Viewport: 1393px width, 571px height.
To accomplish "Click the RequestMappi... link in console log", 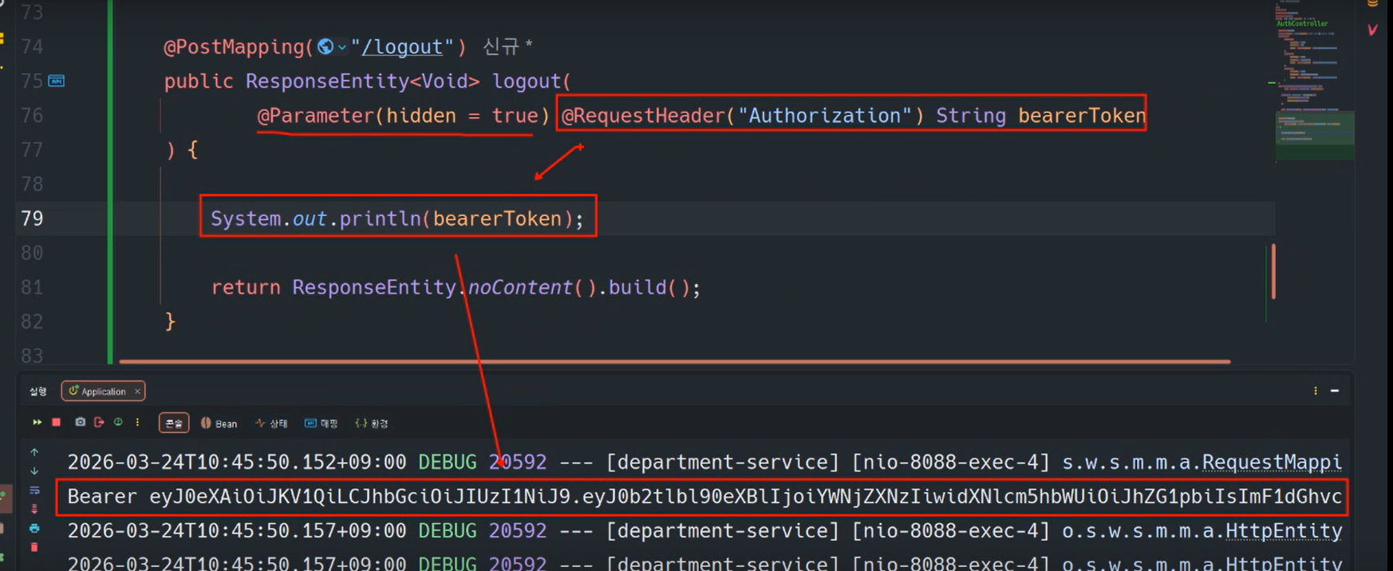I will pyautogui.click(x=1272, y=462).
